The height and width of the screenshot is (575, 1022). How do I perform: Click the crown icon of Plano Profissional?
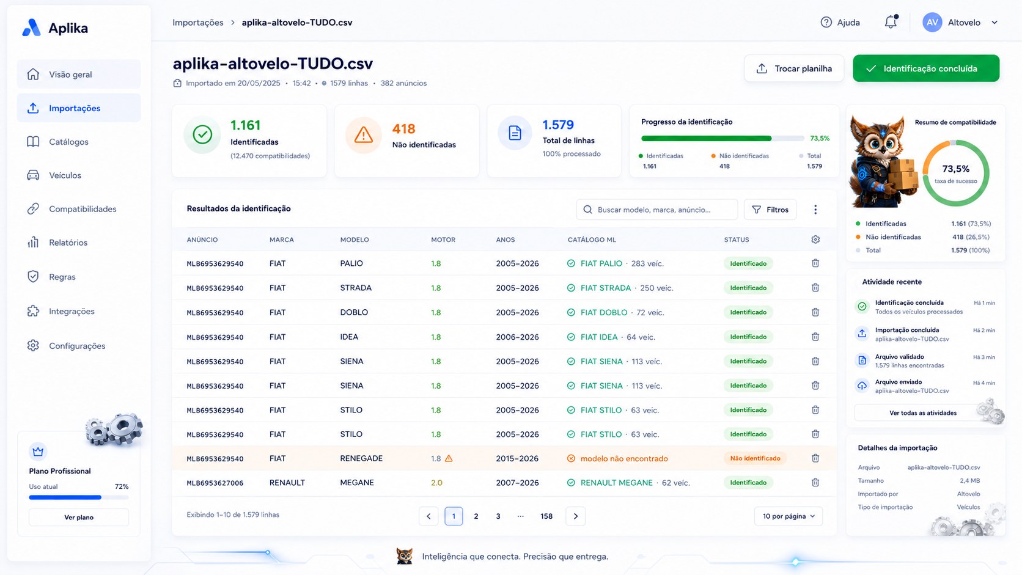(38, 452)
